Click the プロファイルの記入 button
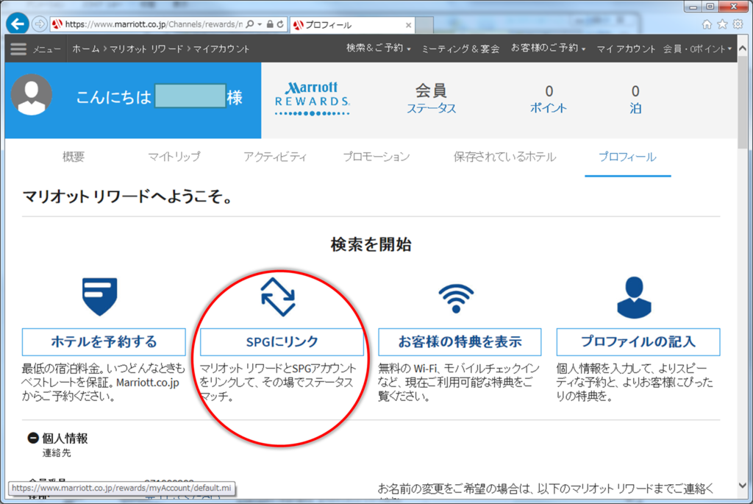The height and width of the screenshot is (504, 753). click(x=638, y=341)
